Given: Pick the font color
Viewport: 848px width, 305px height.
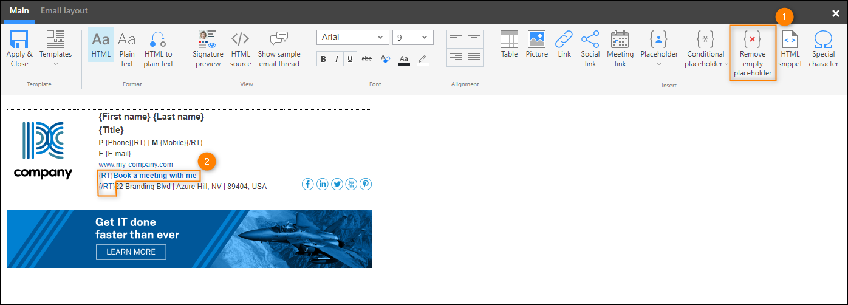Looking at the screenshot, I should tap(404, 60).
